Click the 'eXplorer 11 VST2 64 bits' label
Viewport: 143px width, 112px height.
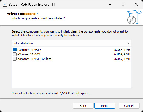[x=34, y=59]
